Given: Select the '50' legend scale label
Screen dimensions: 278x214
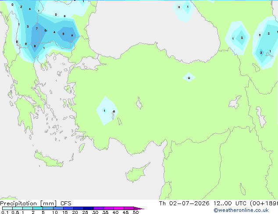Looking at the screenshot, I should tap(135, 212).
